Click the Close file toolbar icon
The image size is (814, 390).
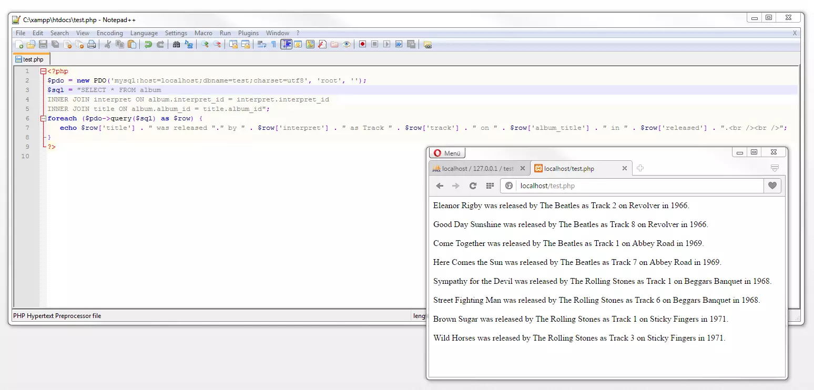(67, 45)
